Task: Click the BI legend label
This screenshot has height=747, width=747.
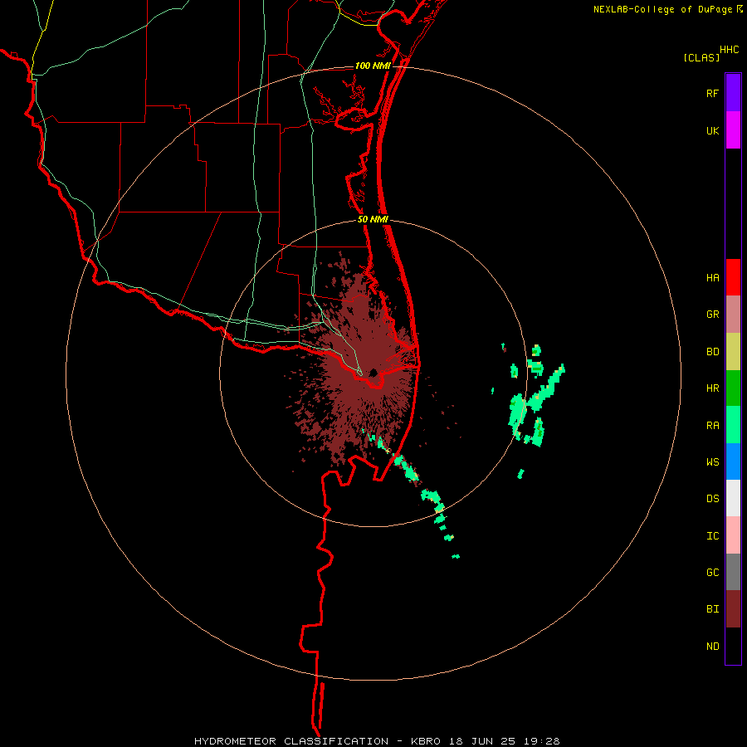Action: pyautogui.click(x=712, y=609)
